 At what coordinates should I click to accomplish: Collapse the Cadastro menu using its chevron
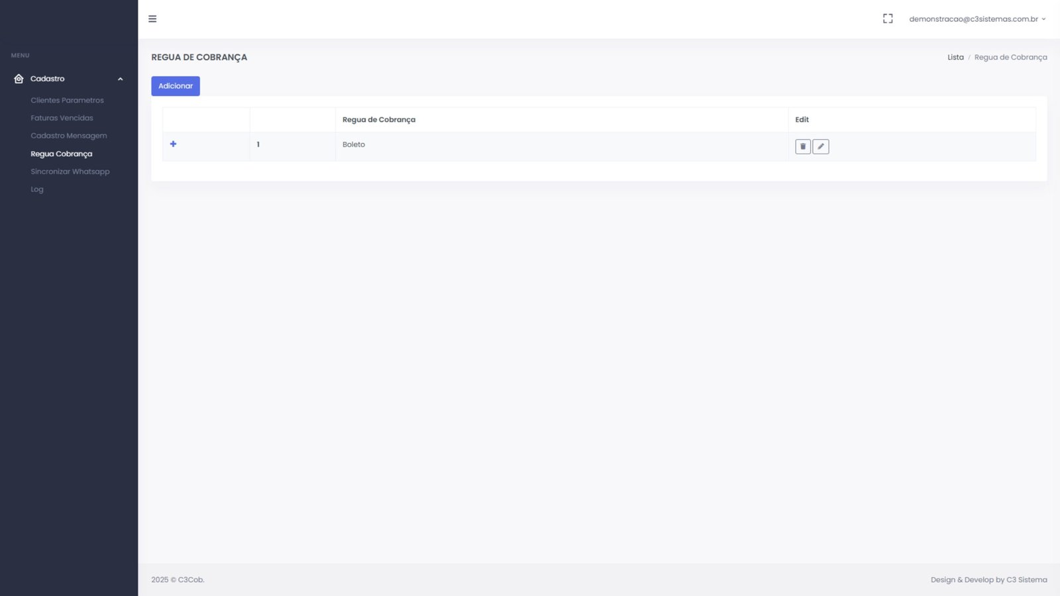pos(120,79)
